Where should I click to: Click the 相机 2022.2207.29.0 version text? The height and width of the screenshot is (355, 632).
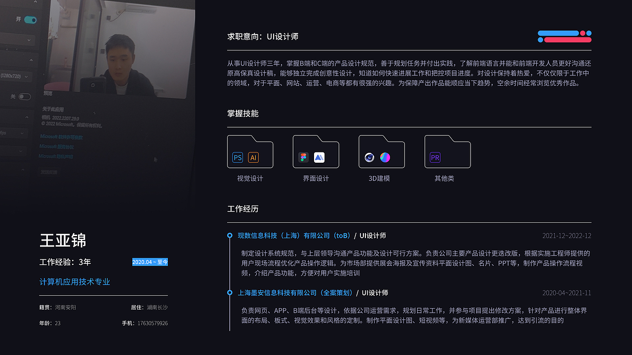pos(60,118)
